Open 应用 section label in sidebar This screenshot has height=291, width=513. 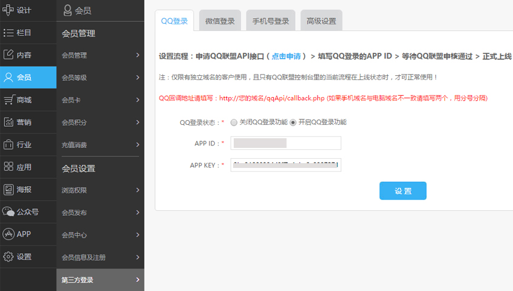point(24,167)
